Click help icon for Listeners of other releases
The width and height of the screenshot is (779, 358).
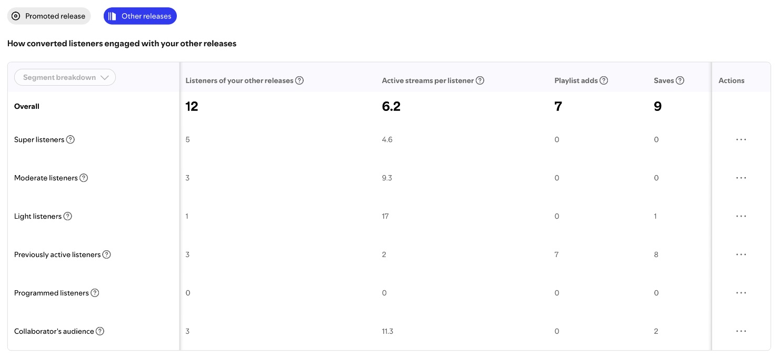click(299, 81)
